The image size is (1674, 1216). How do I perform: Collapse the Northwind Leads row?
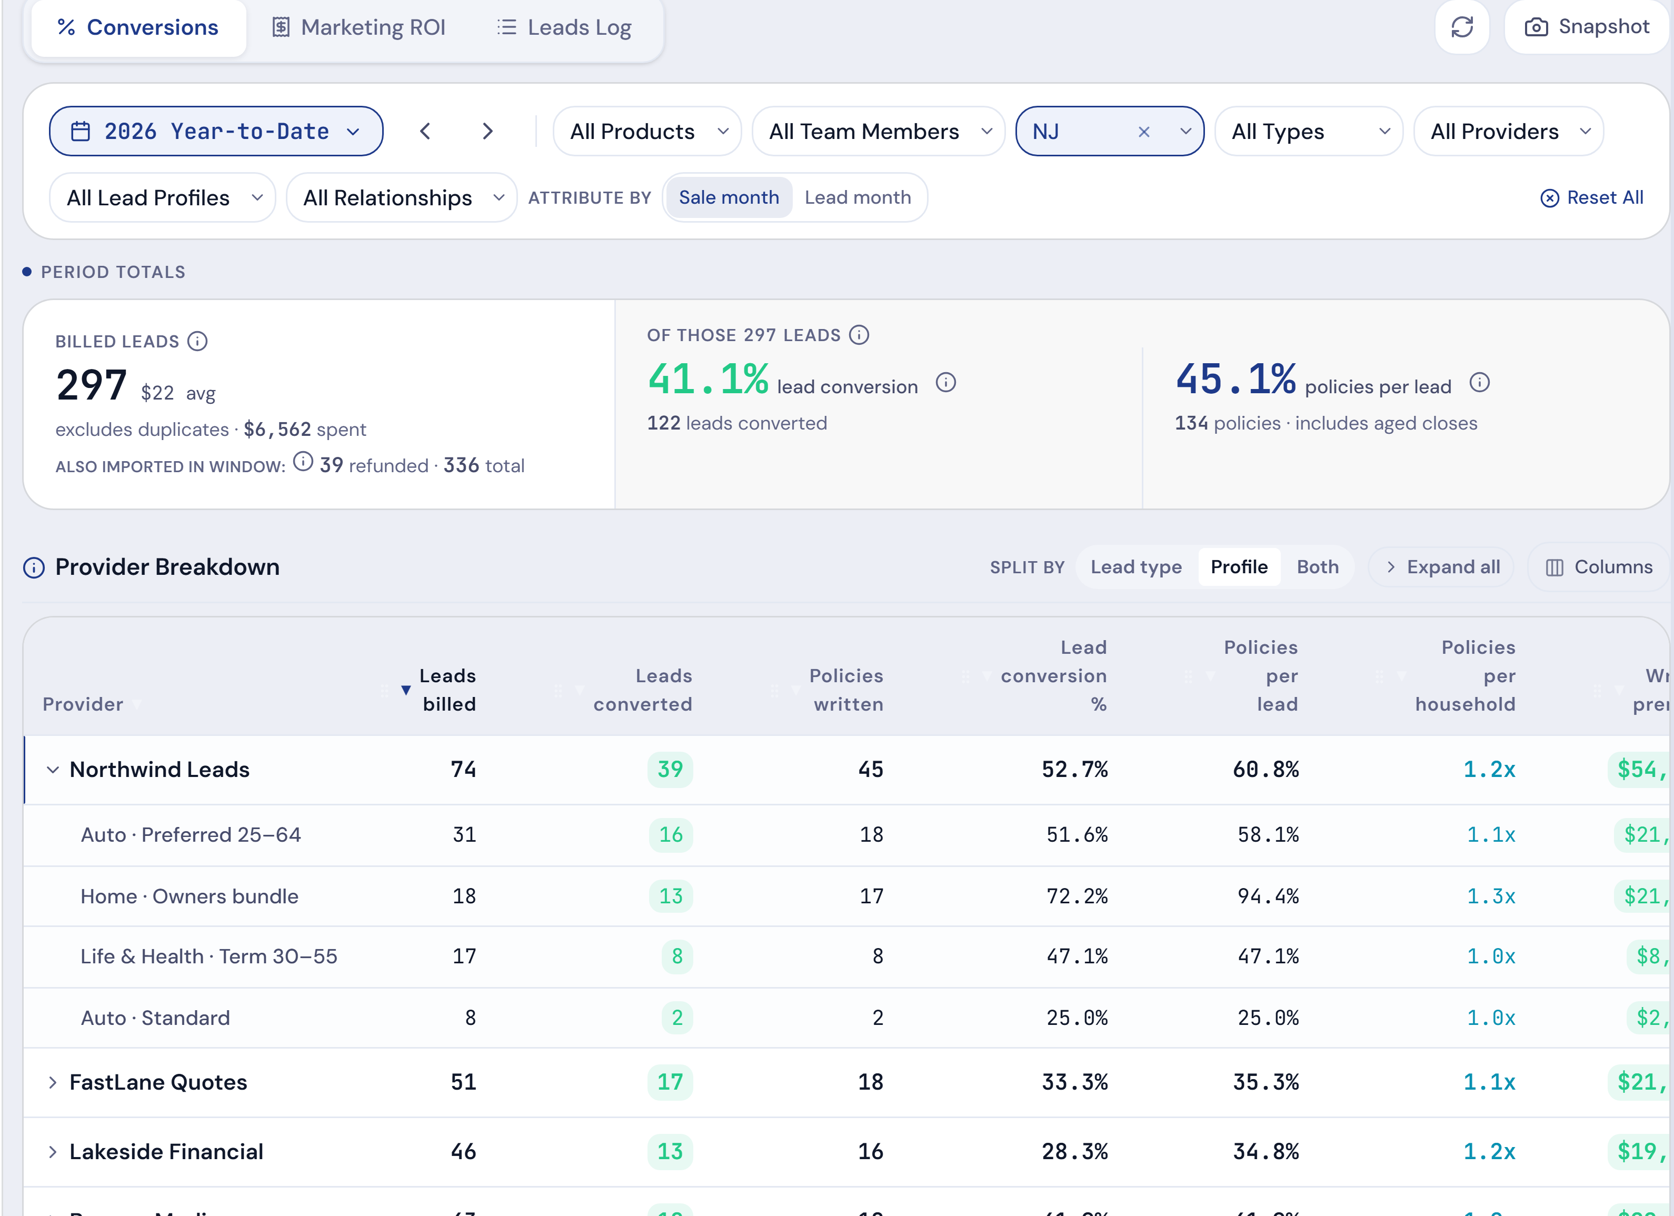coord(53,770)
